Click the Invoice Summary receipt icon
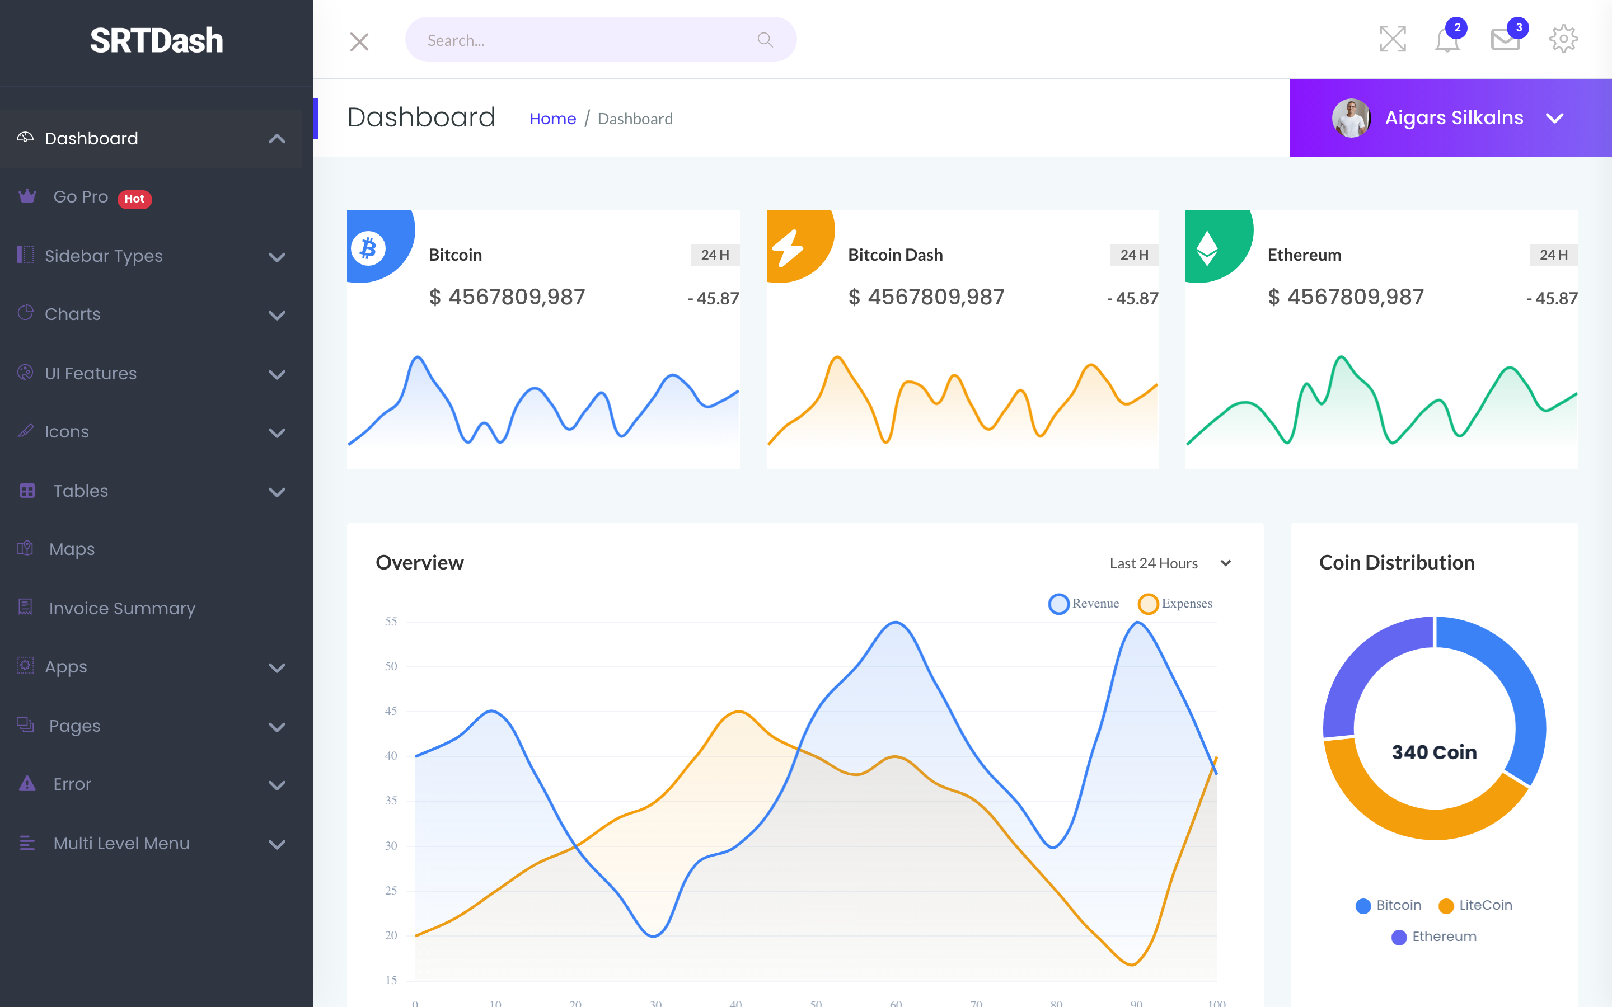The width and height of the screenshot is (1612, 1007). pyautogui.click(x=25, y=607)
